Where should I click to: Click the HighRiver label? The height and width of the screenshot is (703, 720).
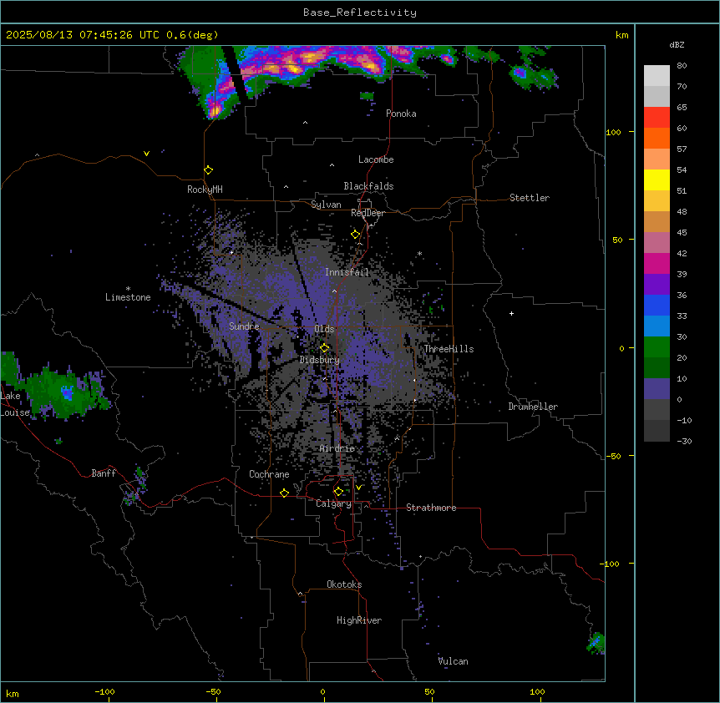tap(359, 620)
